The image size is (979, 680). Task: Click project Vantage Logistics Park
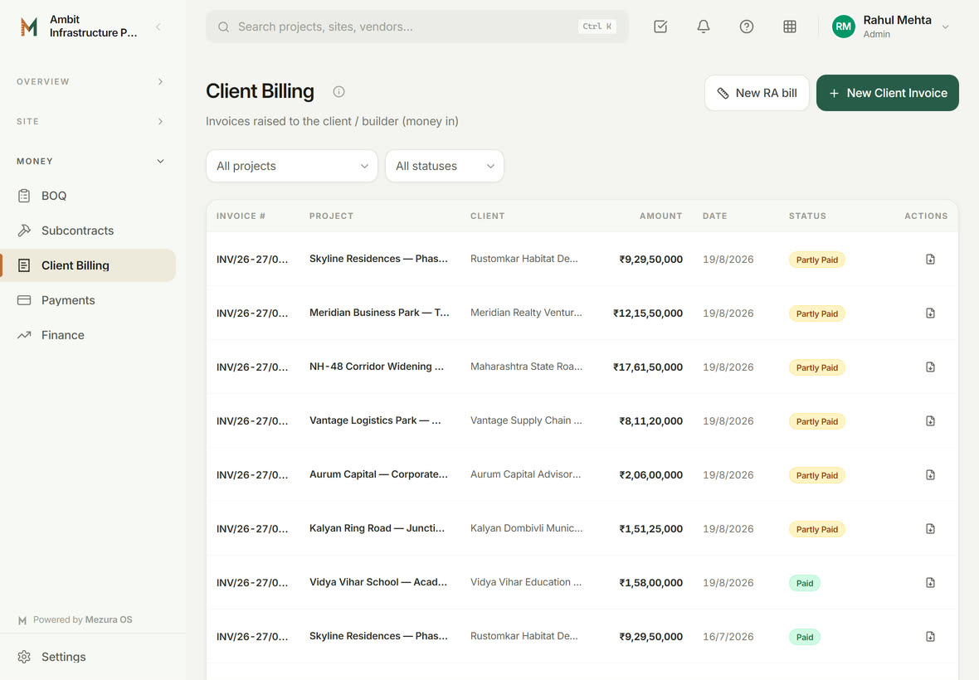tap(375, 420)
